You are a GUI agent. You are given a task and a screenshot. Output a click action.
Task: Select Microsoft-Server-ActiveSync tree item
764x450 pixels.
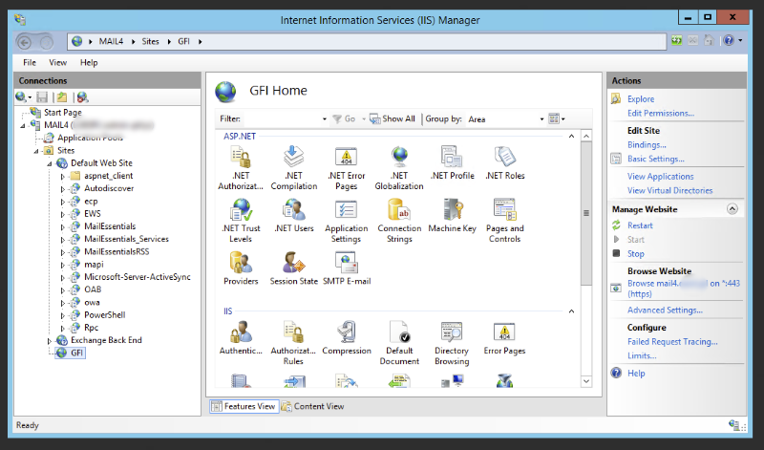pyautogui.click(x=137, y=277)
